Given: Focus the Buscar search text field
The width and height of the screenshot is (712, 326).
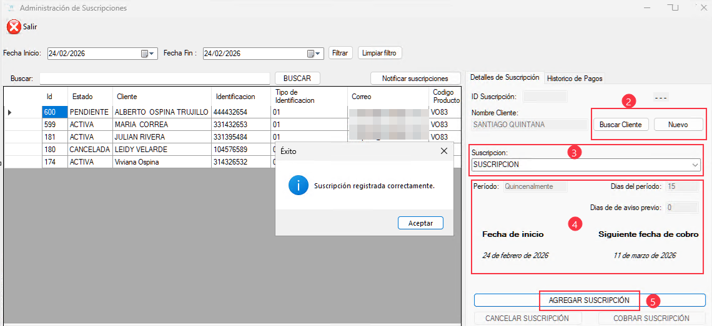Looking at the screenshot, I should pos(154,79).
